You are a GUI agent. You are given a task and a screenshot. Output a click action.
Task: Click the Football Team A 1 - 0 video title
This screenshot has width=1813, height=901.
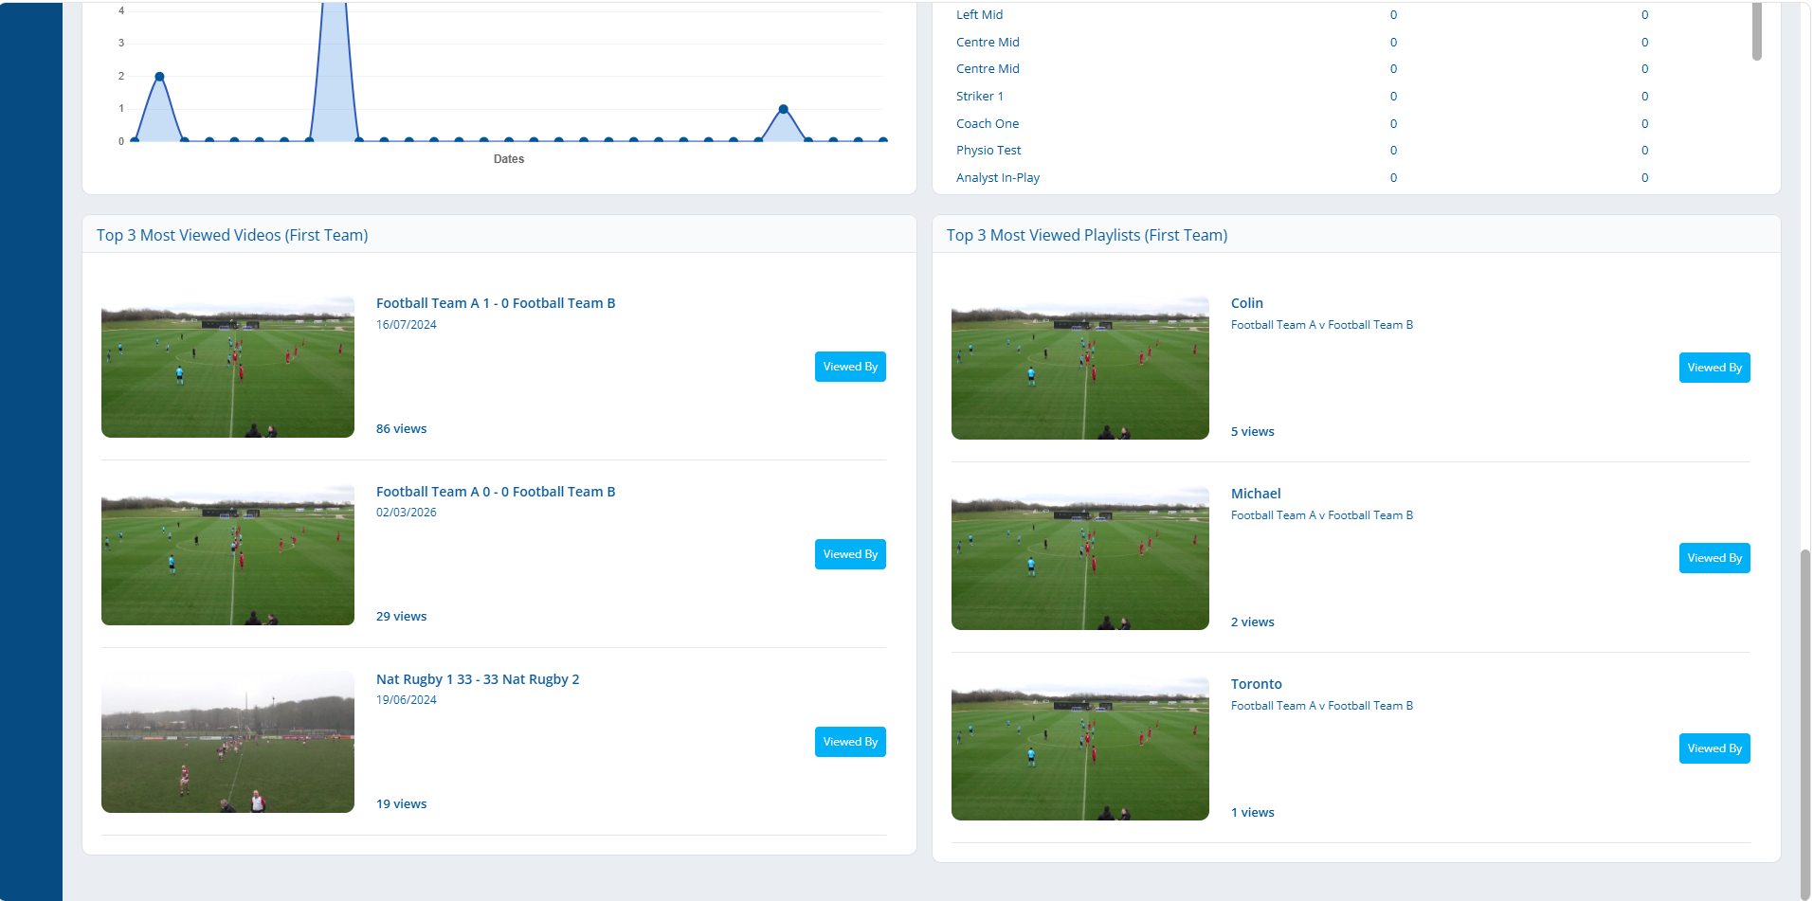tap(496, 302)
